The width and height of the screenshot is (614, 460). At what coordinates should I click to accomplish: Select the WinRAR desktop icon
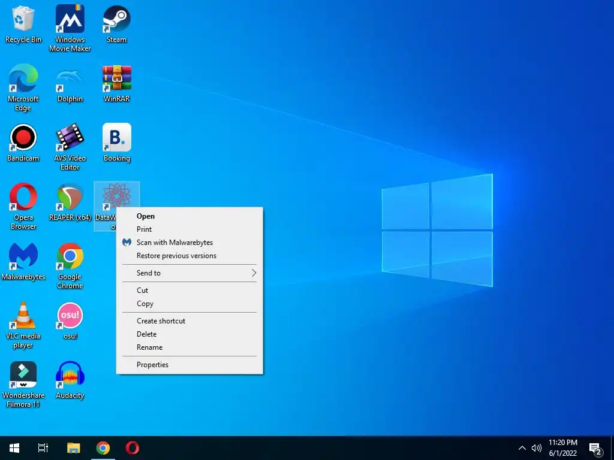(116, 84)
